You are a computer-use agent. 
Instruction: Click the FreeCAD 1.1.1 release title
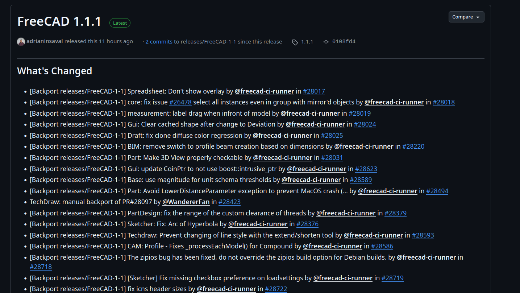coord(59,21)
